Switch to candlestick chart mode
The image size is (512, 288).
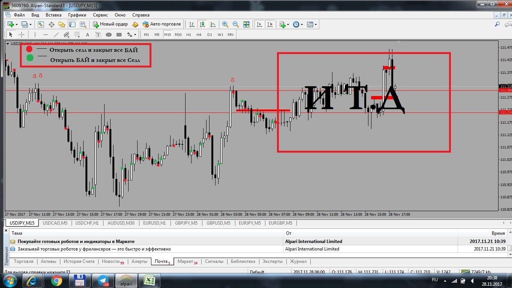click(x=202, y=24)
